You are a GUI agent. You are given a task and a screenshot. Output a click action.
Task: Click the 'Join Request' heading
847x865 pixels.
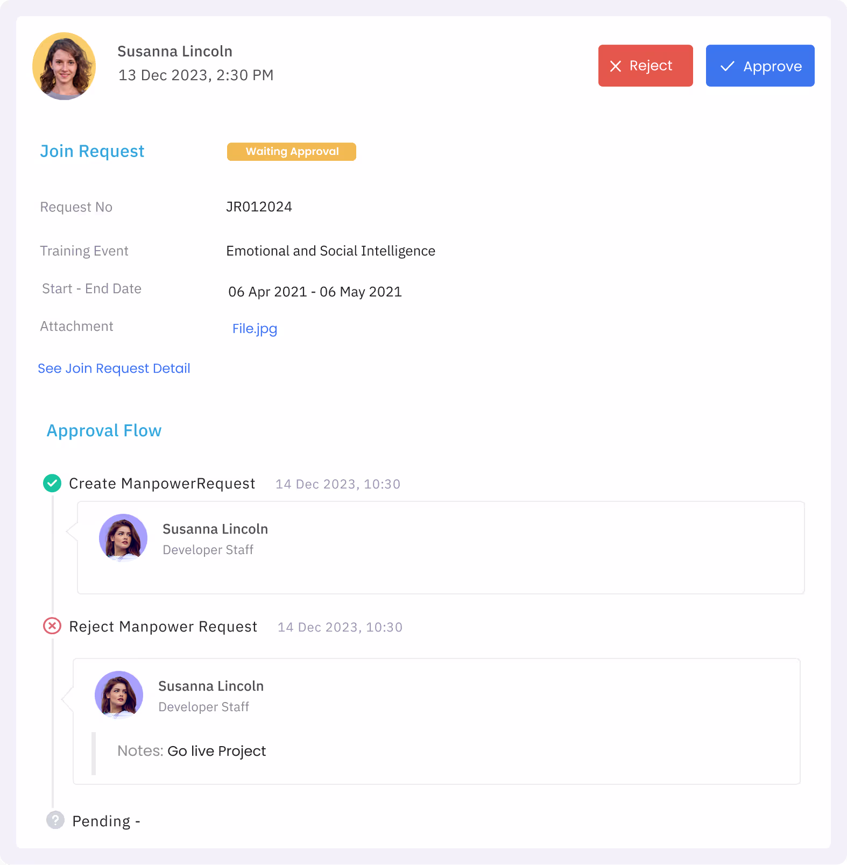(x=92, y=152)
